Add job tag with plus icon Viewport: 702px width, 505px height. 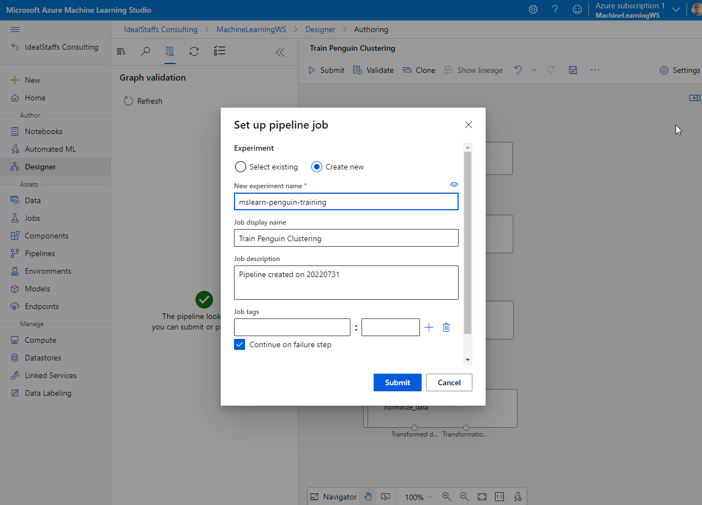point(429,327)
